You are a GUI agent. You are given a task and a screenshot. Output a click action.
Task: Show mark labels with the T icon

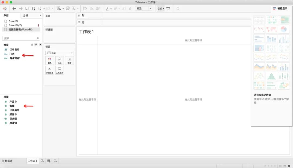click(x=123, y=9)
